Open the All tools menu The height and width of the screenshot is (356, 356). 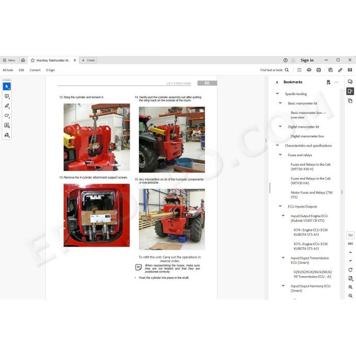pyautogui.click(x=8, y=70)
